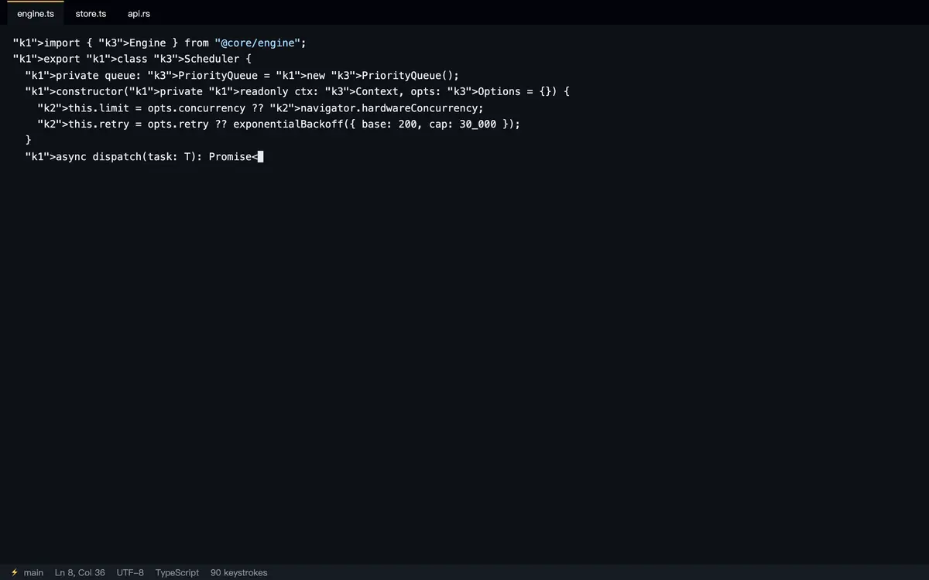Select the UTF-8 encoding indicator
The height and width of the screenshot is (580, 929).
pyautogui.click(x=130, y=572)
